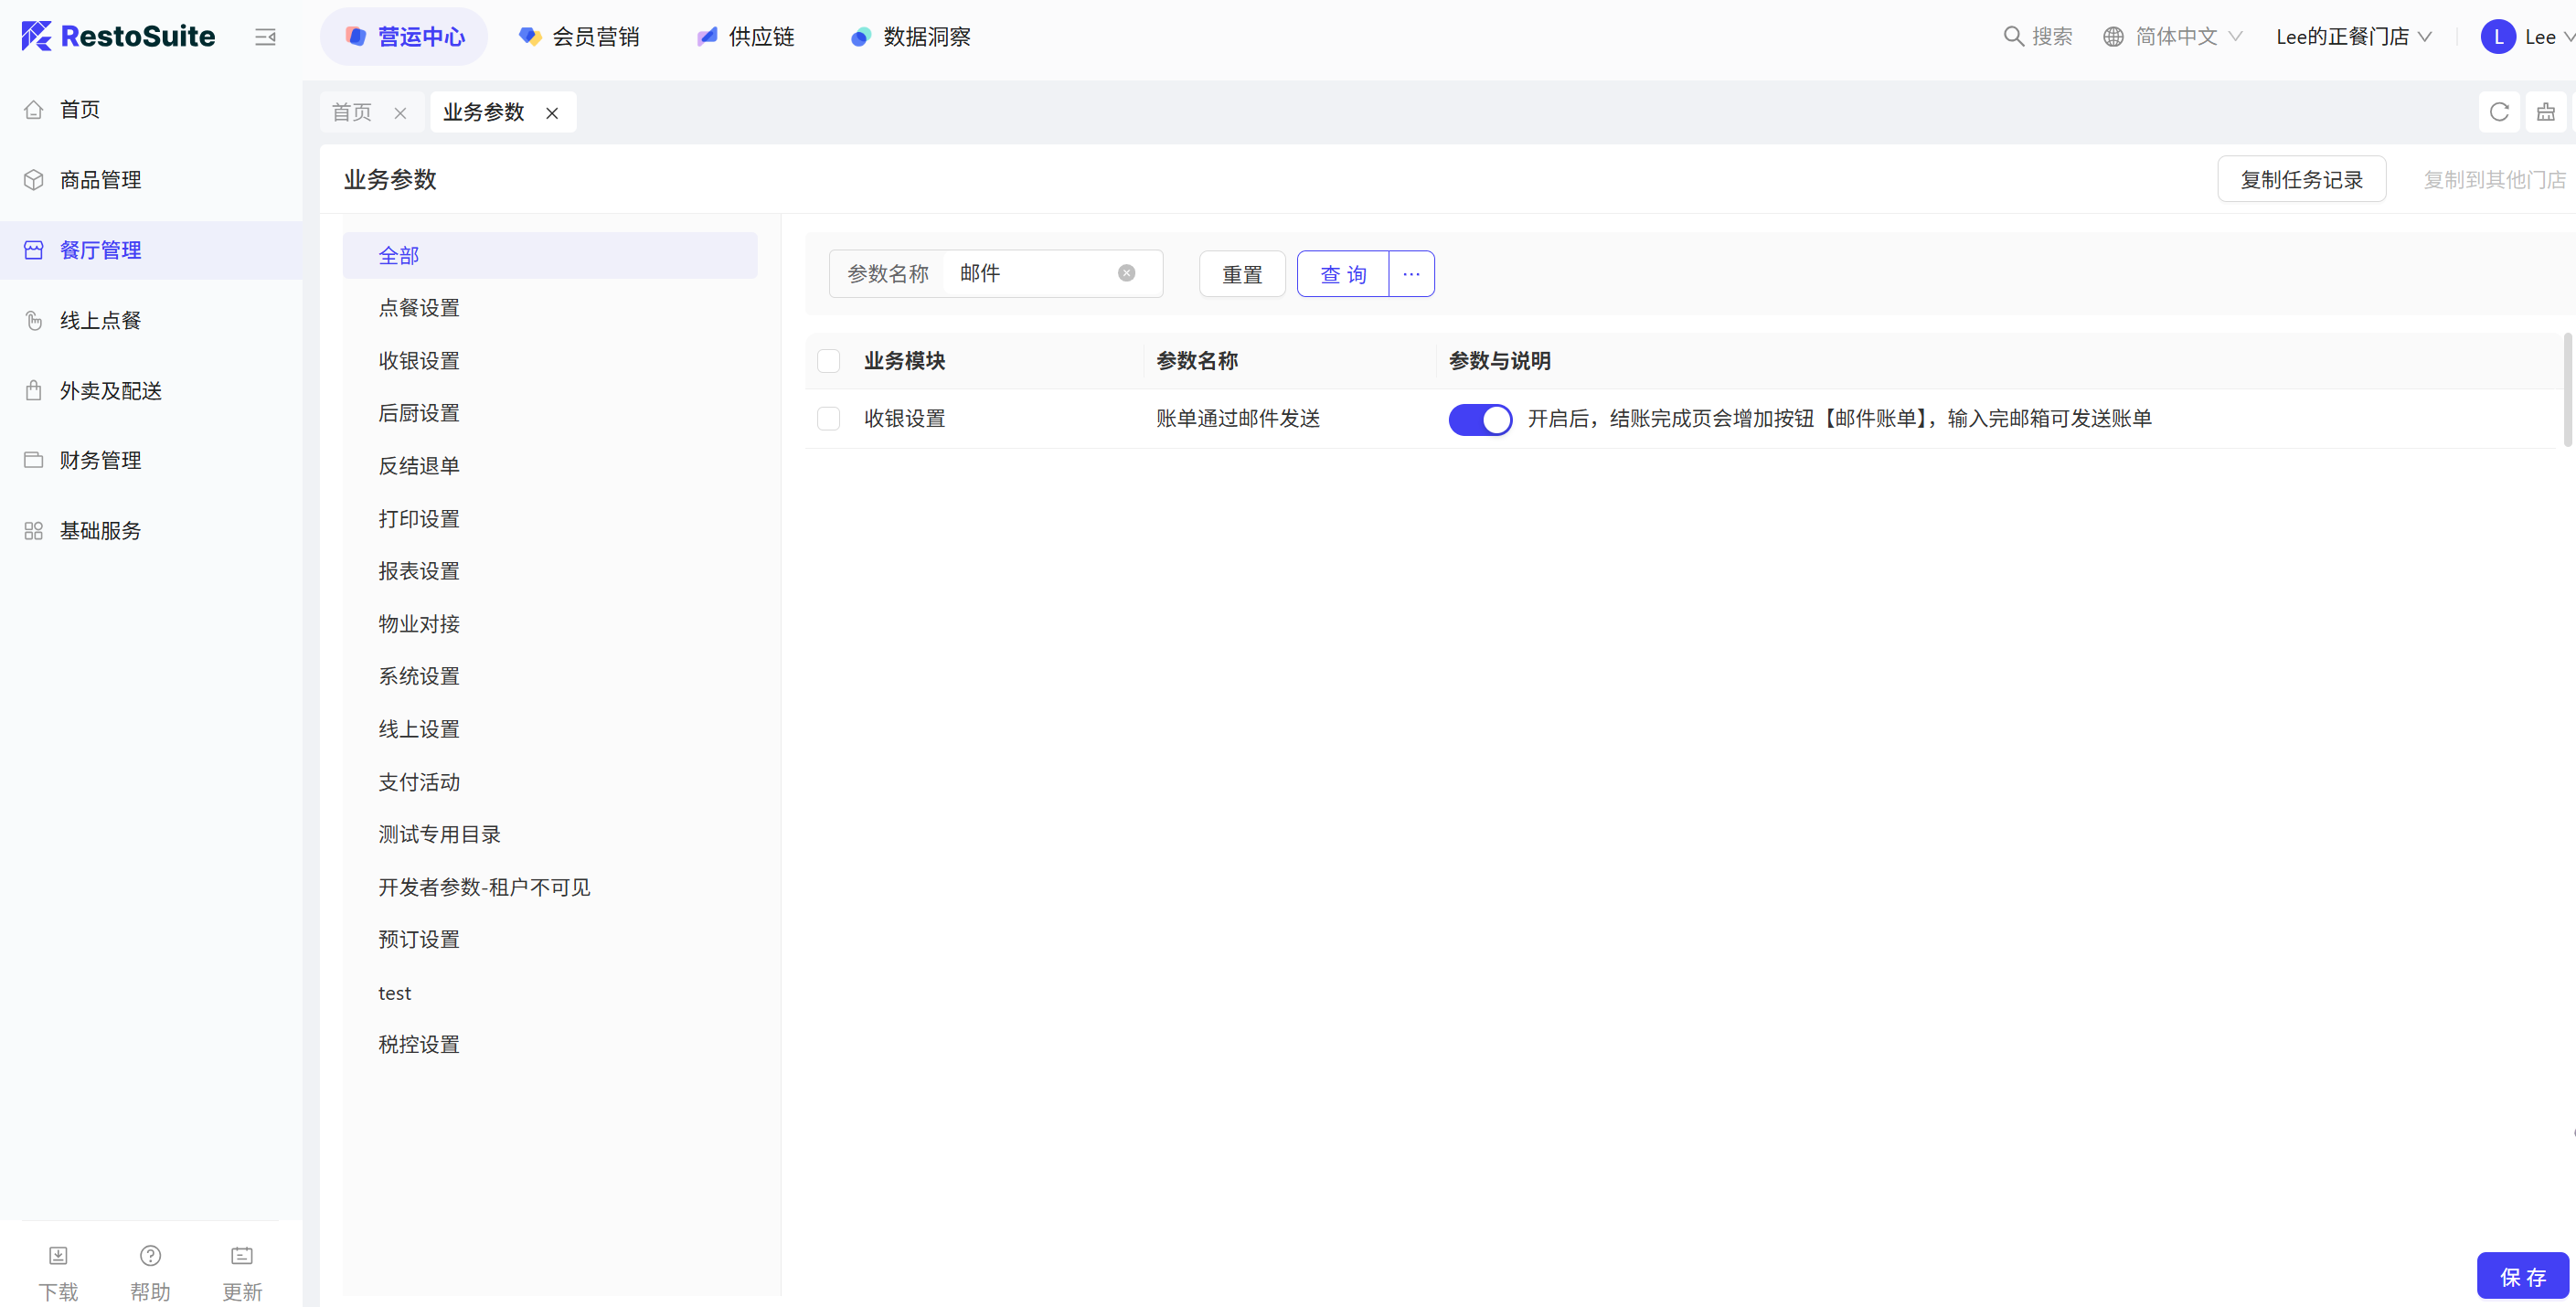This screenshot has height=1307, width=2576.
Task: Open the 下载 download icon
Action: click(58, 1256)
